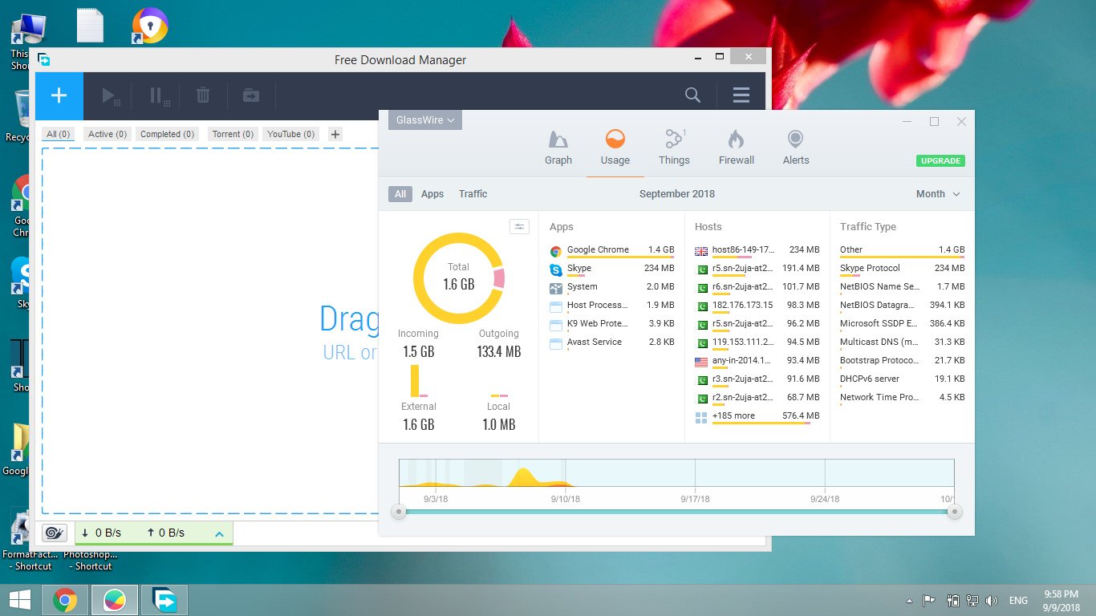Select the All usage filter
Viewport: 1096px width, 616px height.
click(x=400, y=194)
